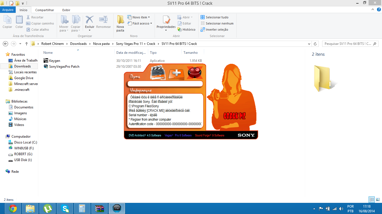Click Selecionar tudo
The image size is (382, 214).
tap(214, 17)
